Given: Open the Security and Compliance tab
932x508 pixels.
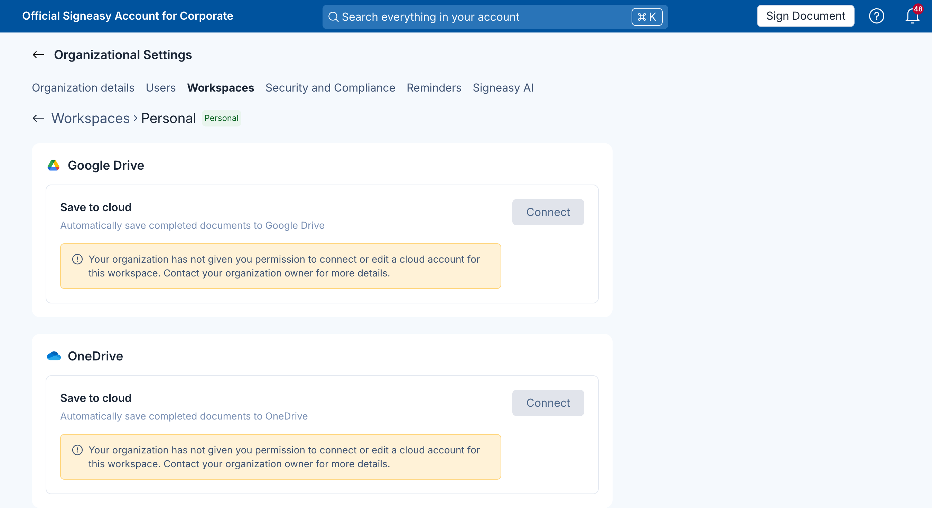Looking at the screenshot, I should pyautogui.click(x=330, y=88).
